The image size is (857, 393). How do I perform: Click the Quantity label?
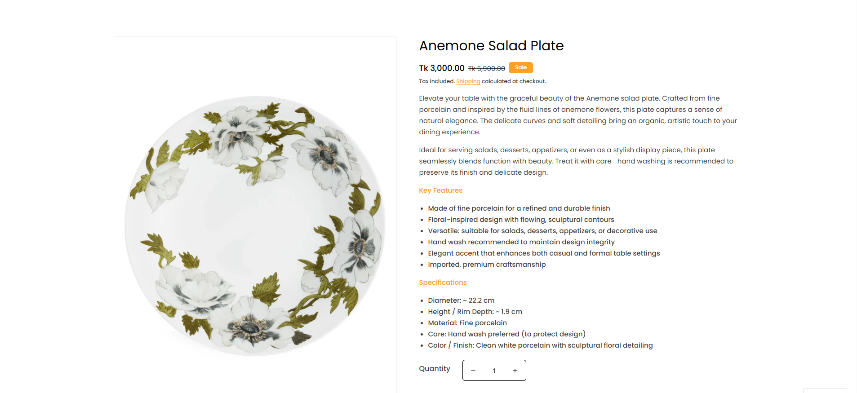434,369
